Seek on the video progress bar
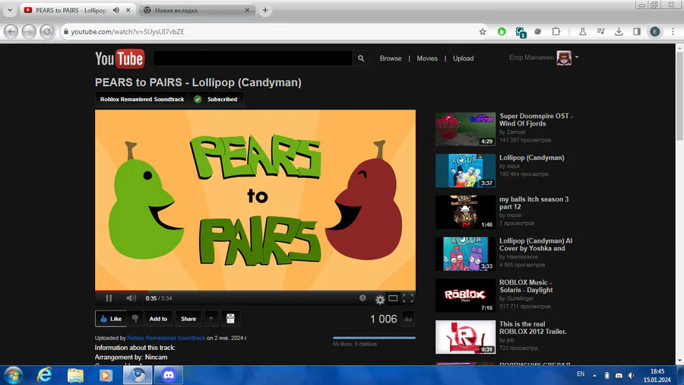 tap(255, 291)
